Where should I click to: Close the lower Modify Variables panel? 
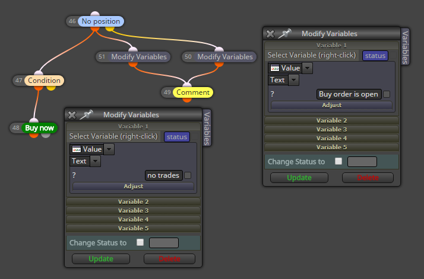click(x=72, y=116)
